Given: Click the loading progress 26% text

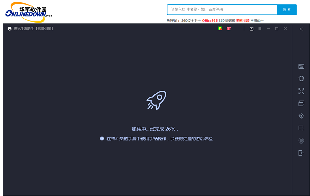Looking at the screenshot, I should click(155, 129).
